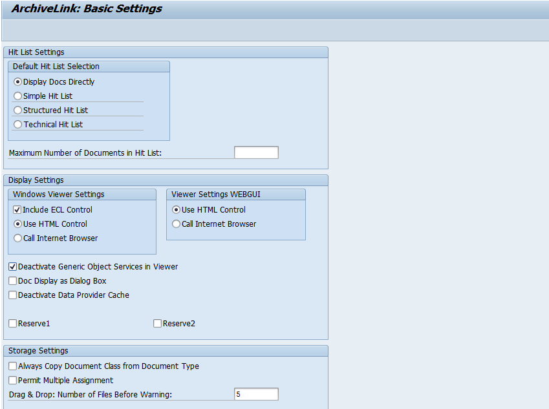
Task: Click the ArchiveLink: Basic Settings title
Action: [87, 8]
